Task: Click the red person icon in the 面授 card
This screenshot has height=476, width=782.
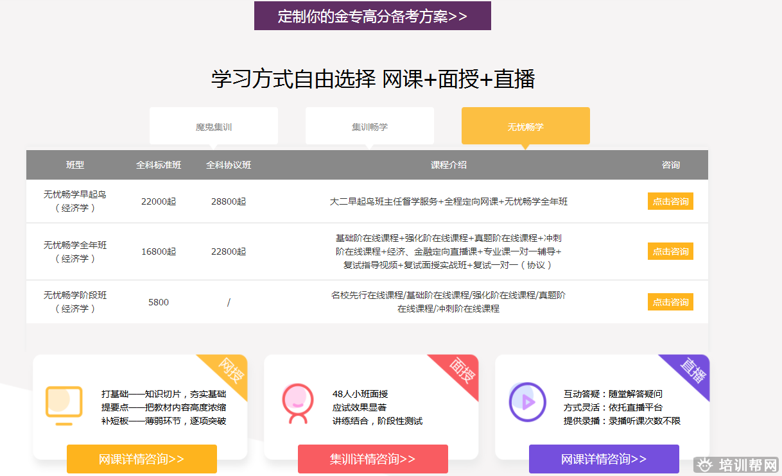Action: 297,403
